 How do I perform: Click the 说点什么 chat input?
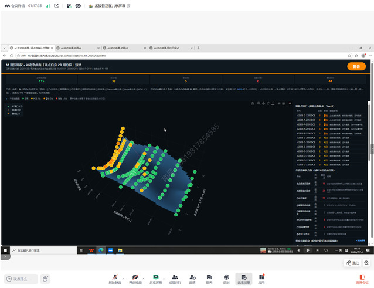point(21,279)
